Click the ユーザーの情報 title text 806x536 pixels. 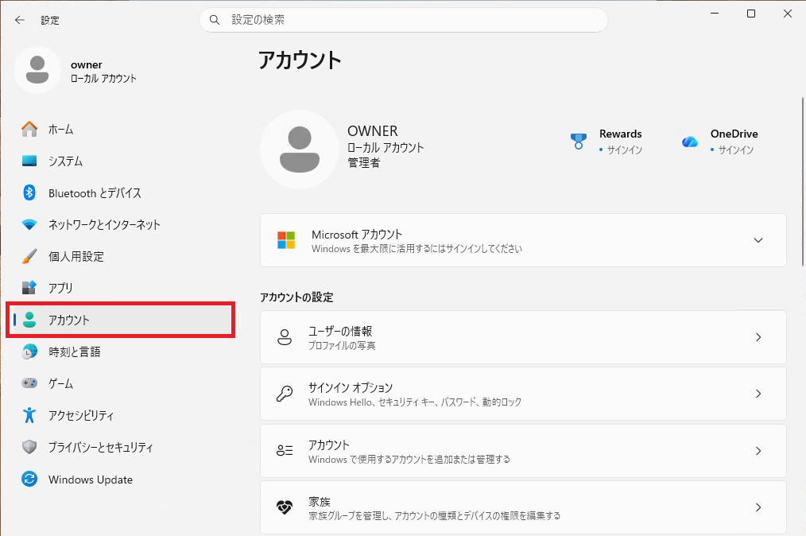point(340,332)
